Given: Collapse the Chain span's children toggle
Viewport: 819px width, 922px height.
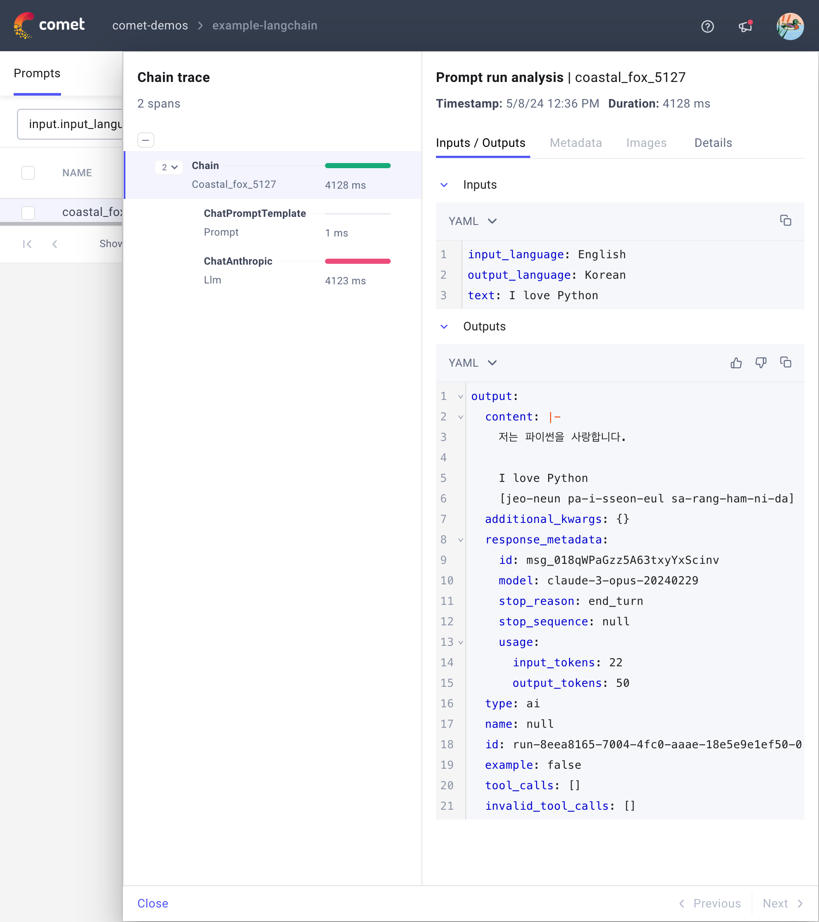Looking at the screenshot, I should tap(169, 167).
